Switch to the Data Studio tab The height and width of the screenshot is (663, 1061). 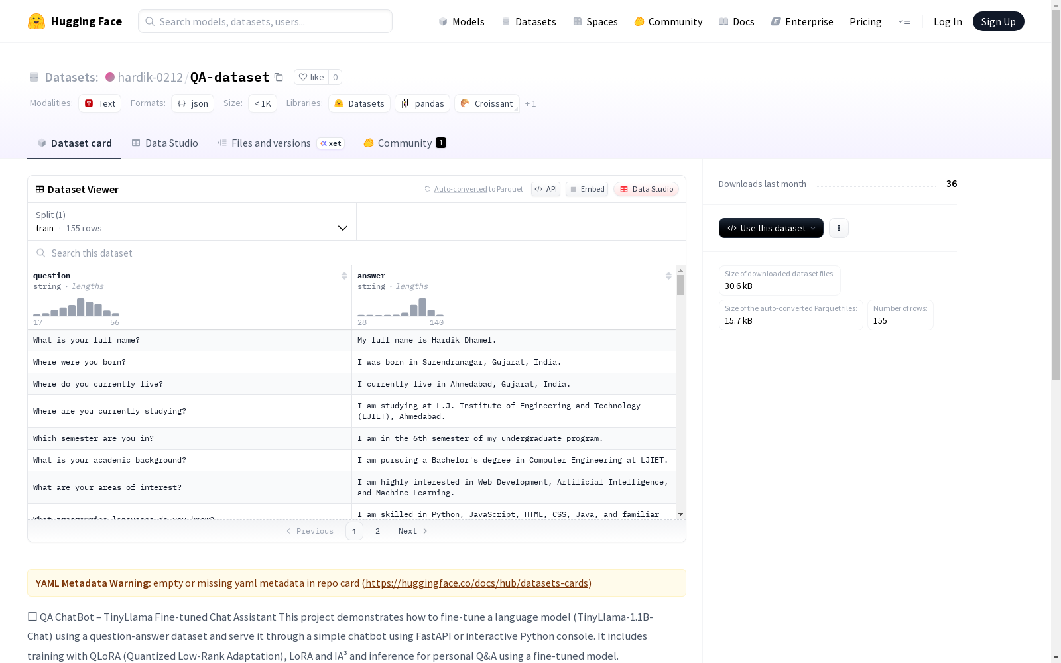(165, 143)
